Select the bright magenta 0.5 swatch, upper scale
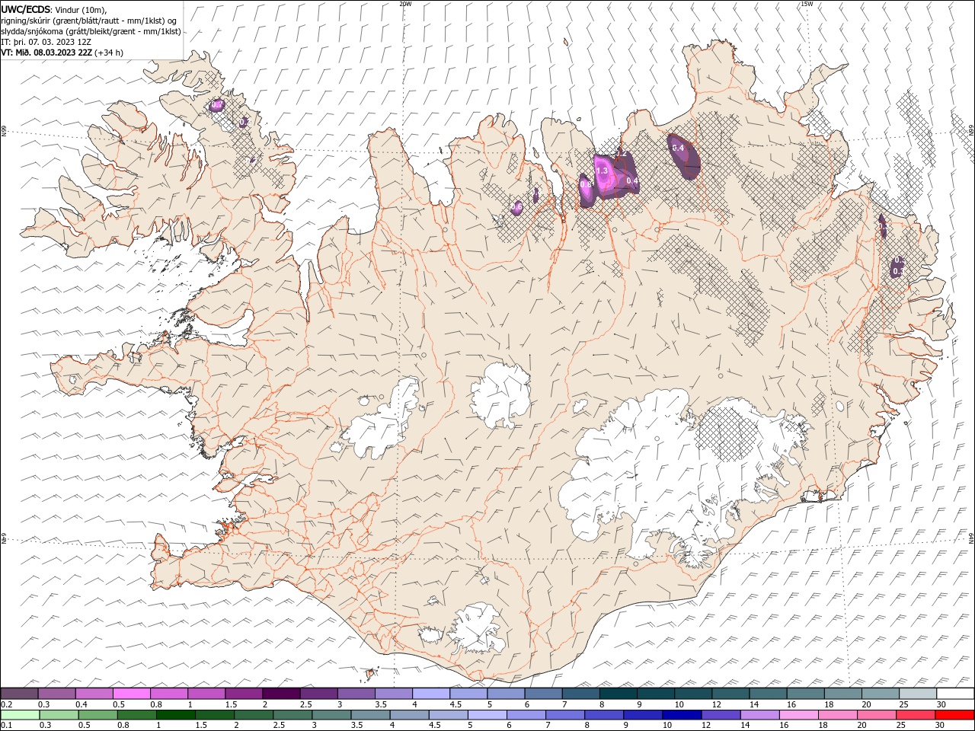 pyautogui.click(x=131, y=694)
